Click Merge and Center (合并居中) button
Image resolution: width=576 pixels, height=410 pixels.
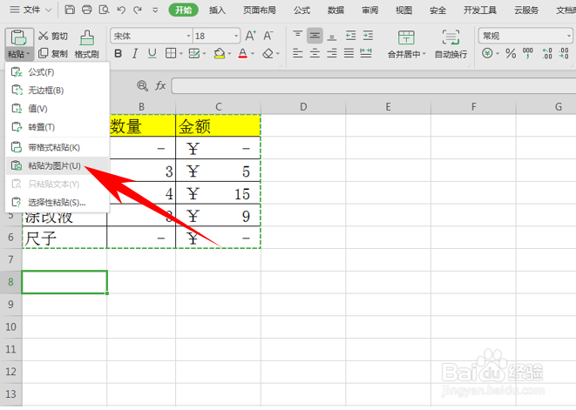click(406, 44)
